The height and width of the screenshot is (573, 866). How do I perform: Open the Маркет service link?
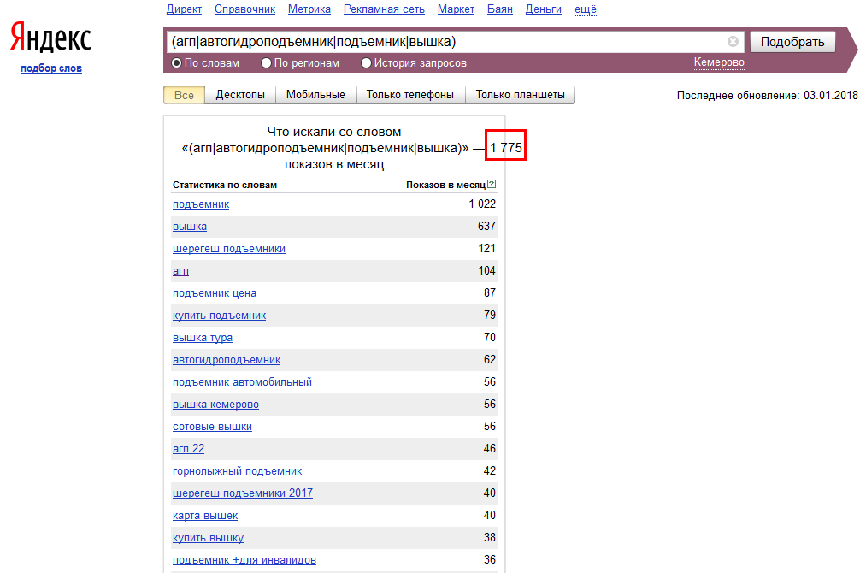[x=456, y=9]
